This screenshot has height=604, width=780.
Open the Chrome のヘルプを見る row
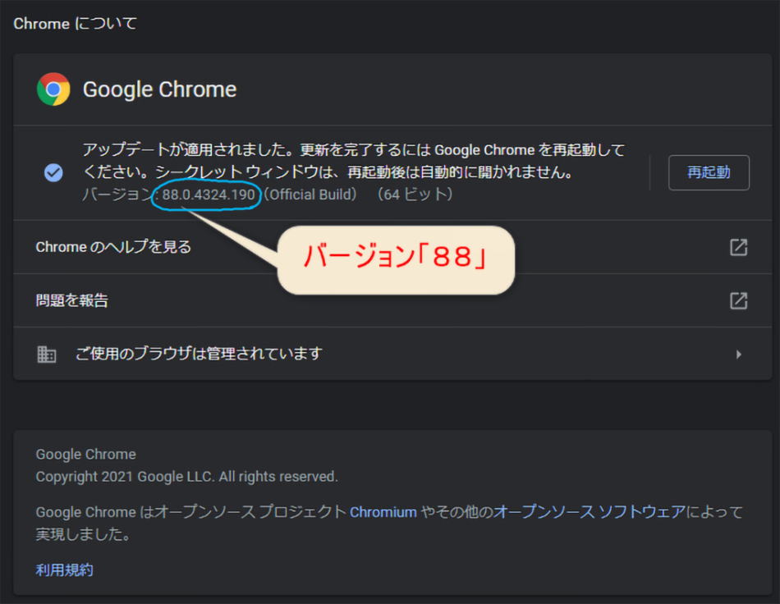click(x=392, y=247)
